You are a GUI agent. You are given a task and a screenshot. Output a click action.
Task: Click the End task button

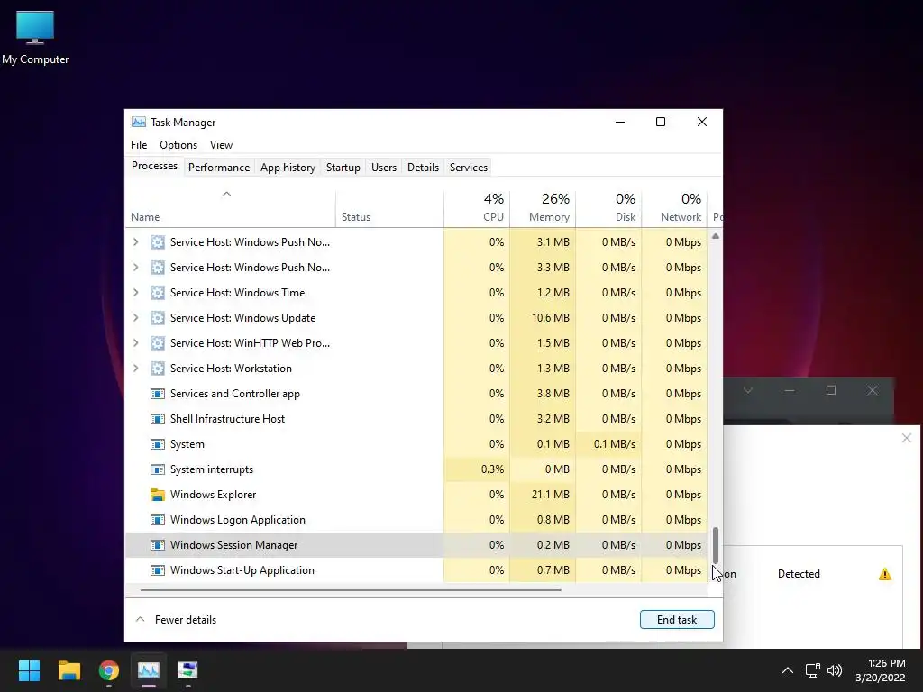(677, 620)
